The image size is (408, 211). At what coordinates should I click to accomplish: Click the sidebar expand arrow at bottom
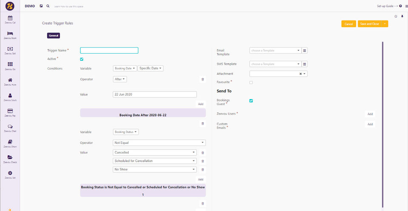10,209
